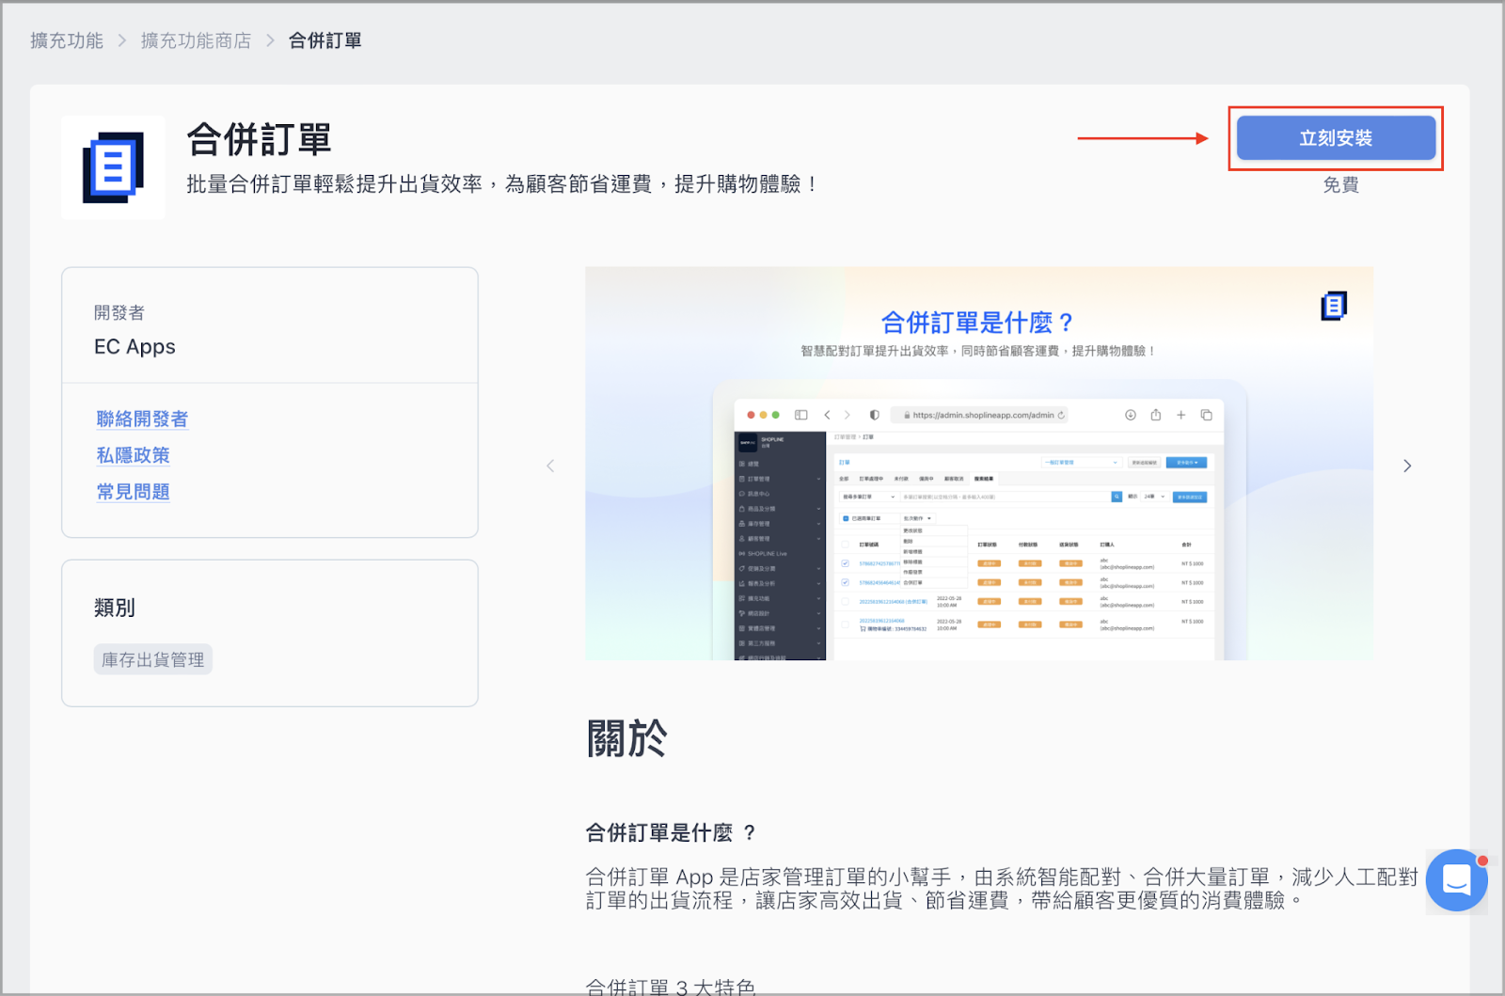This screenshot has height=996, width=1505.
Task: Click the small document icon in banner corner
Action: [1334, 306]
